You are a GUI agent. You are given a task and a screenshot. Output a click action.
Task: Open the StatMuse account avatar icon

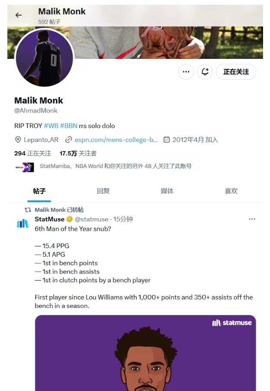22,223
